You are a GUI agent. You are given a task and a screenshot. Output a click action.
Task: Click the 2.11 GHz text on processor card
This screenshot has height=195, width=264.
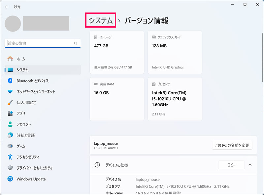158,114
